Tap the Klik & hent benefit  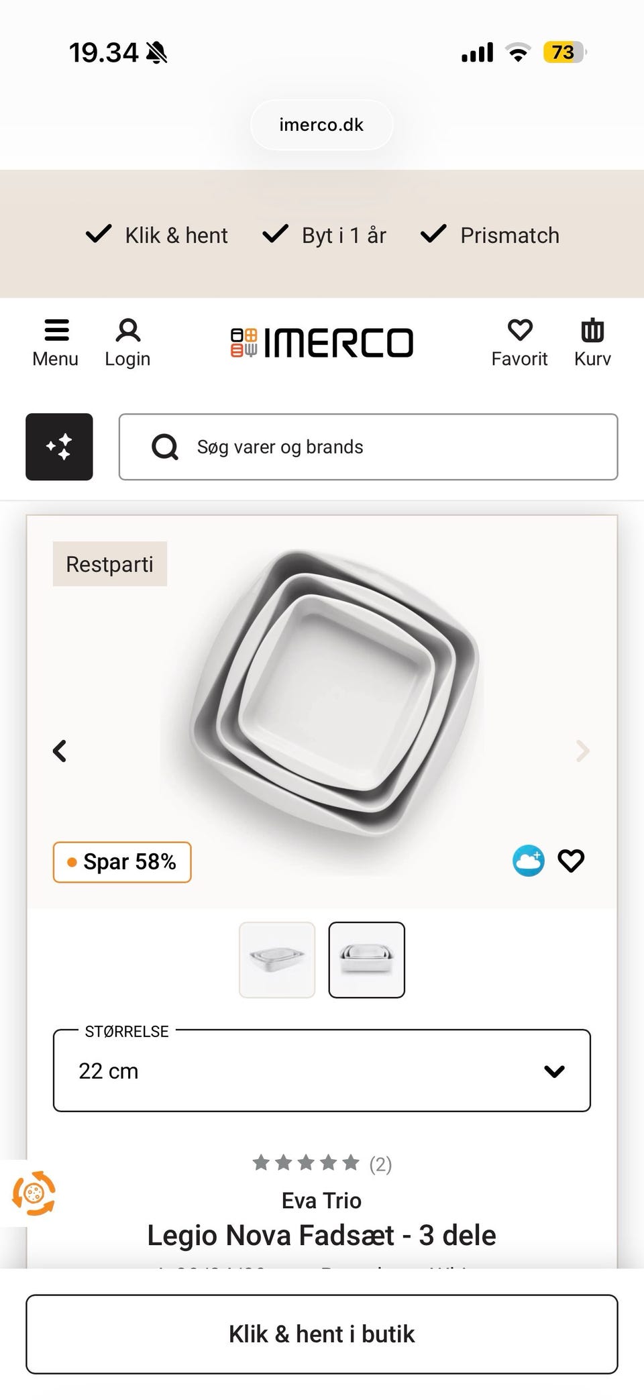click(x=157, y=235)
